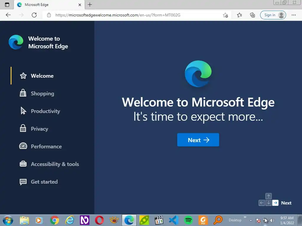
Task: Close the Microsoft Edge tab
Action: (80, 5)
